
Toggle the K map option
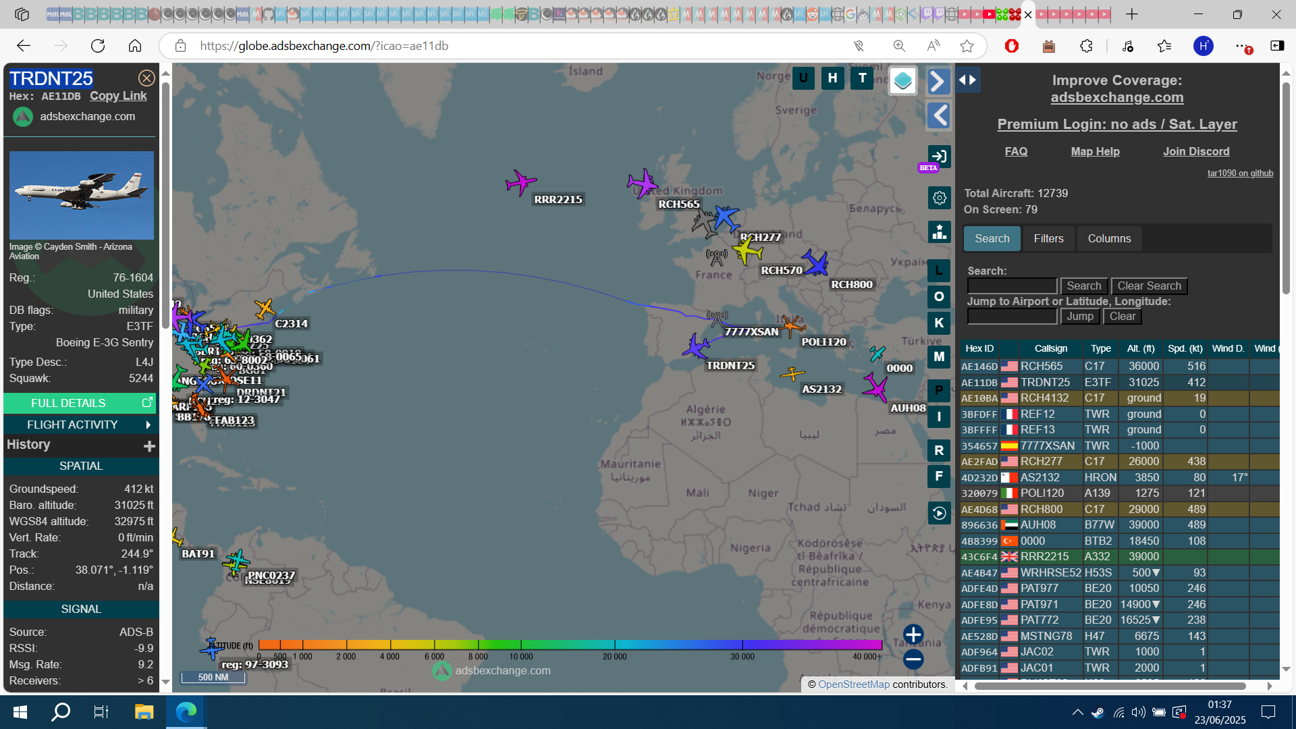pyautogui.click(x=939, y=323)
